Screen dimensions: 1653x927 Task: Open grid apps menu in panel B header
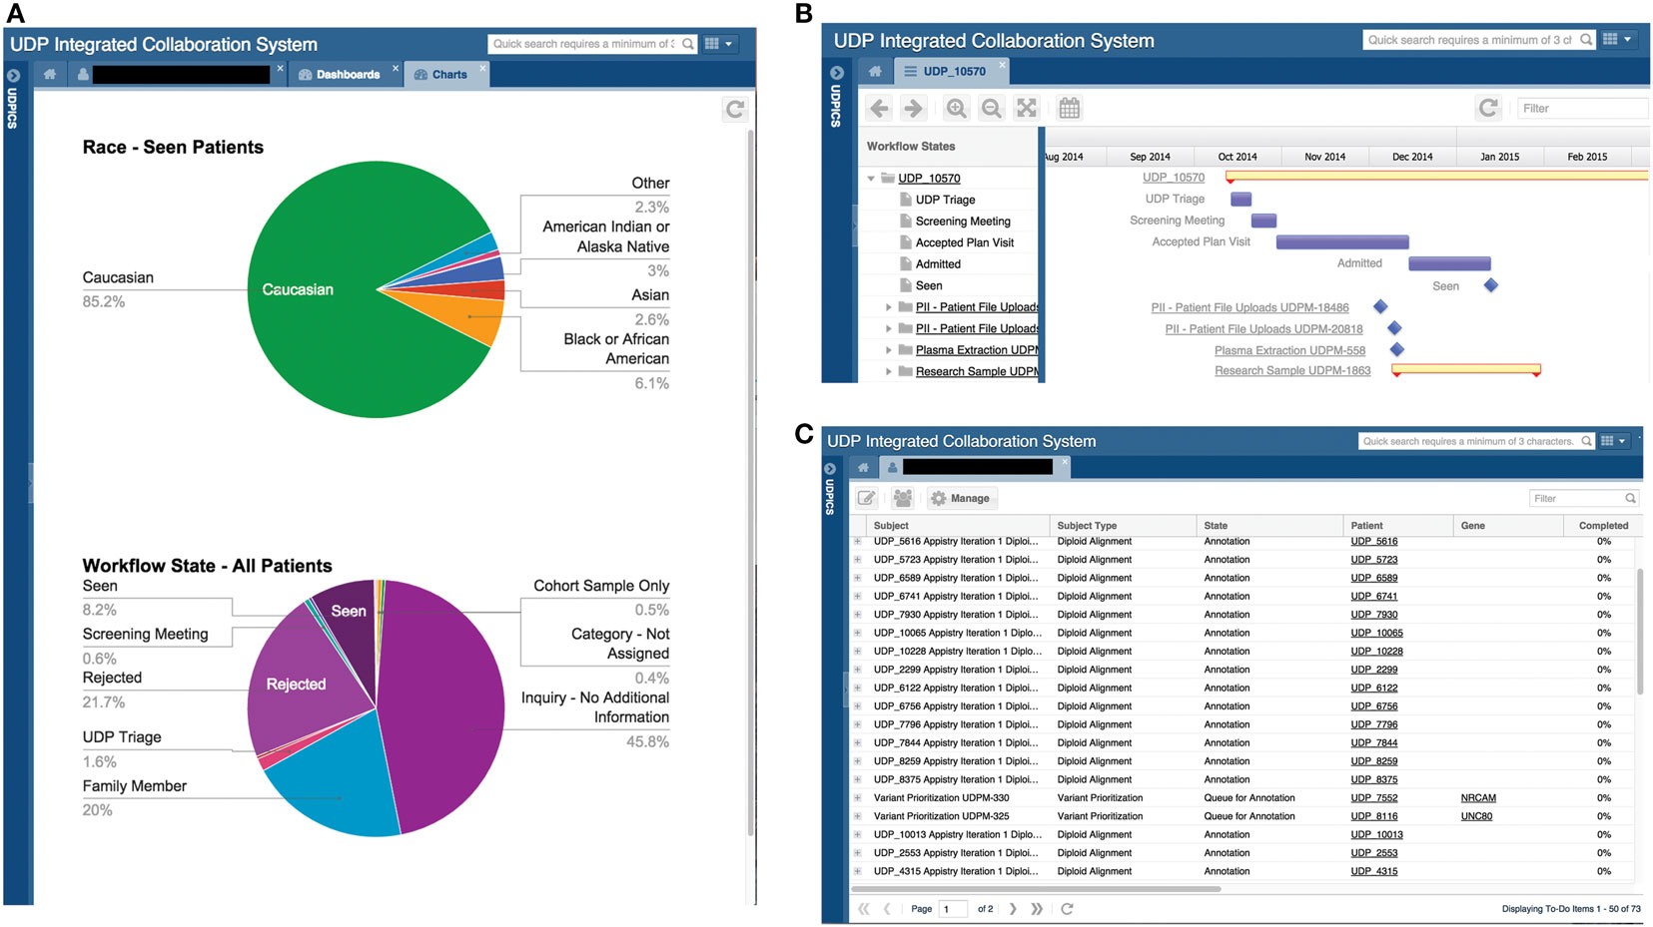tap(1617, 39)
